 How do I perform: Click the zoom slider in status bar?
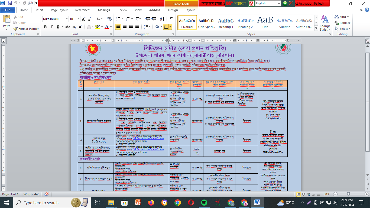[349, 194]
